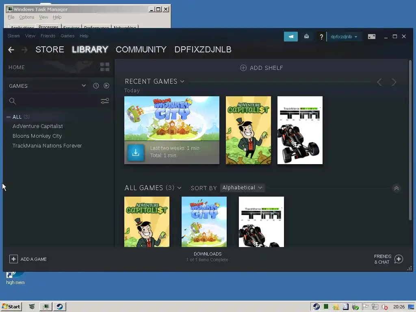Open DOWNLOADS status at bottom
This screenshot has width=416, height=312.
click(x=208, y=257)
